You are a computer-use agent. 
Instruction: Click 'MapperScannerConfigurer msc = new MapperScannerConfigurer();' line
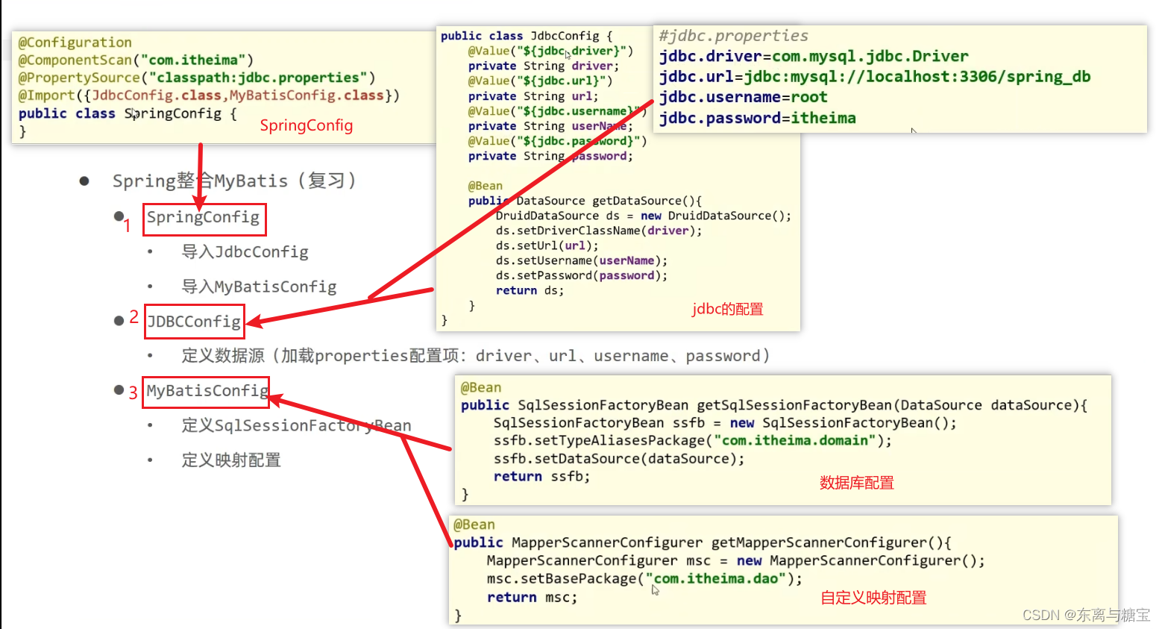(x=735, y=560)
